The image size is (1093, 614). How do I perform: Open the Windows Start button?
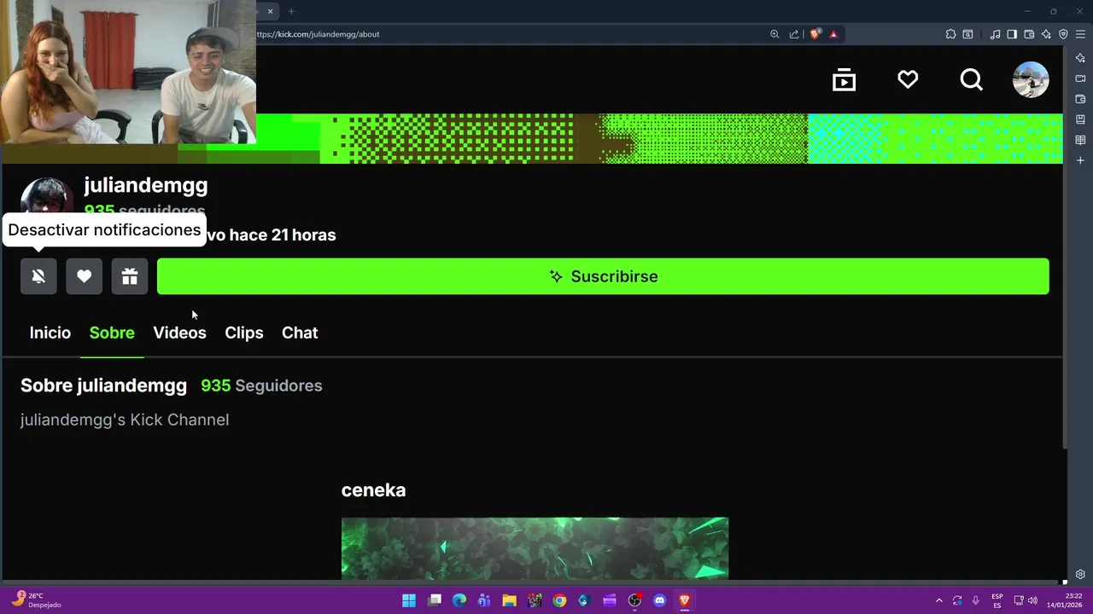click(409, 600)
